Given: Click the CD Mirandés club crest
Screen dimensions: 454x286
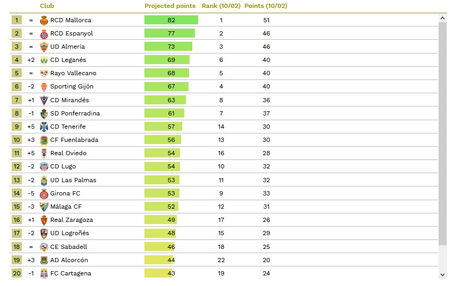Looking at the screenshot, I should point(44,100).
